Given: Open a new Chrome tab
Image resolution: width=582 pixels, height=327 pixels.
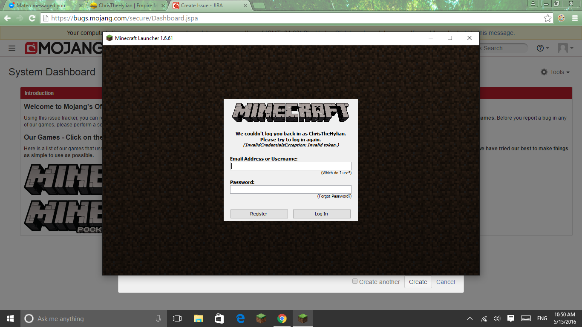Looking at the screenshot, I should point(259,6).
